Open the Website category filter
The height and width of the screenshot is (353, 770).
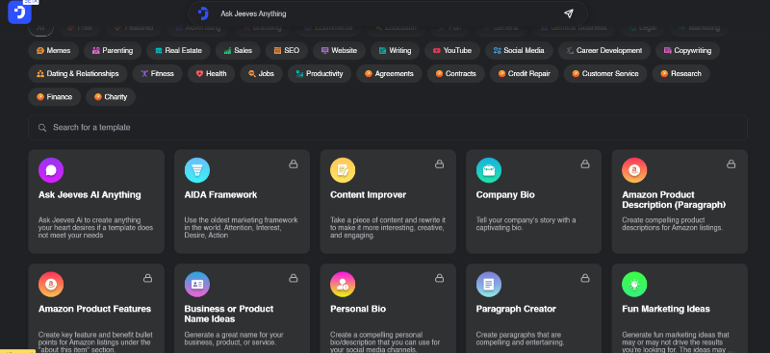pos(340,51)
